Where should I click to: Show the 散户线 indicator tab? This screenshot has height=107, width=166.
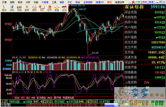(x=58, y=98)
